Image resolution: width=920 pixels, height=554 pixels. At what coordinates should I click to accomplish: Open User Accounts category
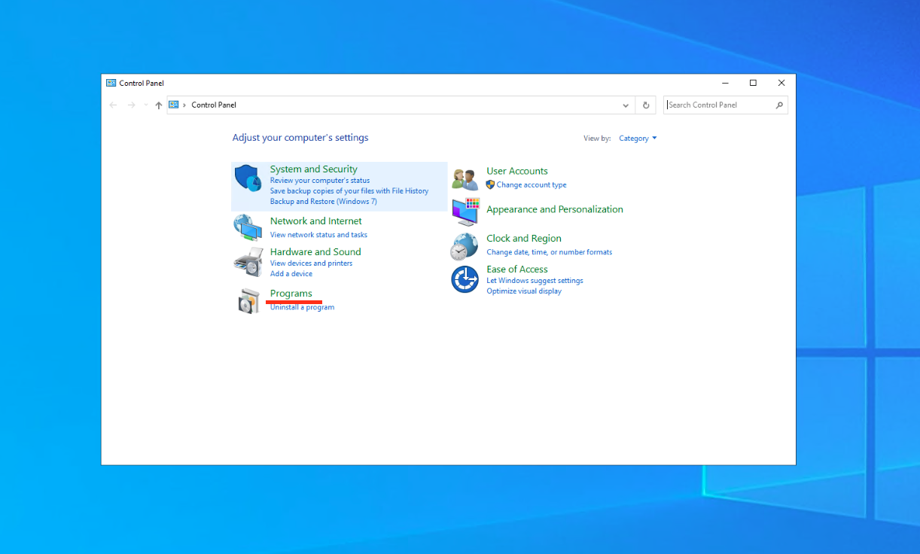517,172
